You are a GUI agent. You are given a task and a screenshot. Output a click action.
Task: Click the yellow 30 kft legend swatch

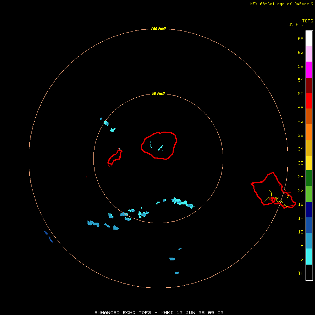[309, 163]
